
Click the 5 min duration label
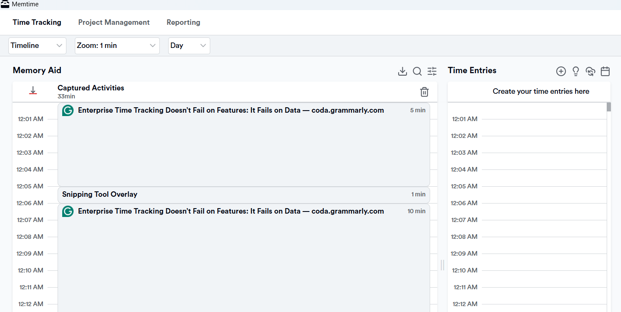tap(418, 110)
